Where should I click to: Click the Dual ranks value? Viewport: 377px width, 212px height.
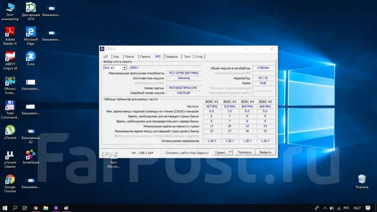click(263, 83)
